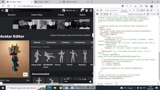Open the Roblox hamburger menu

click(3, 10)
